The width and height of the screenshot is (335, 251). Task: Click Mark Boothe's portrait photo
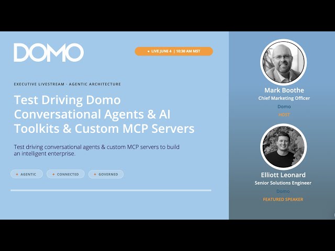pyautogui.click(x=284, y=62)
